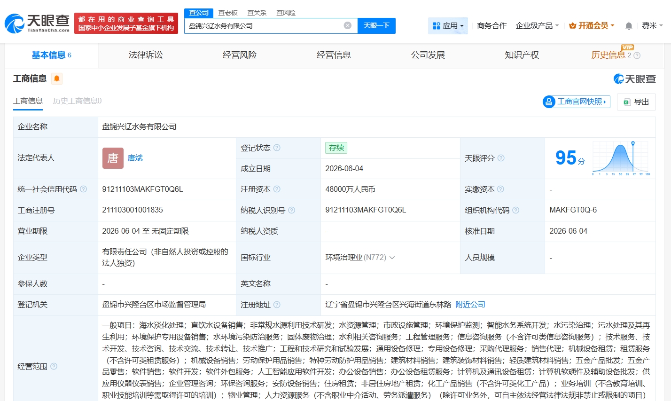
Task: Click the 附近公司 link
Action: (470, 305)
